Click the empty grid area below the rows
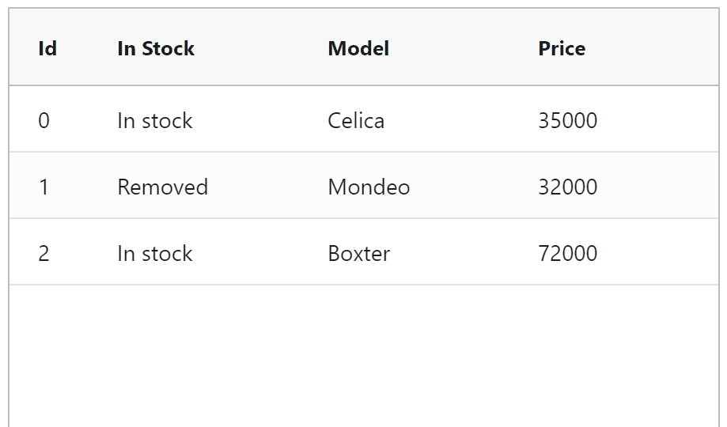Screen dimensions: 727x427 click(364, 356)
